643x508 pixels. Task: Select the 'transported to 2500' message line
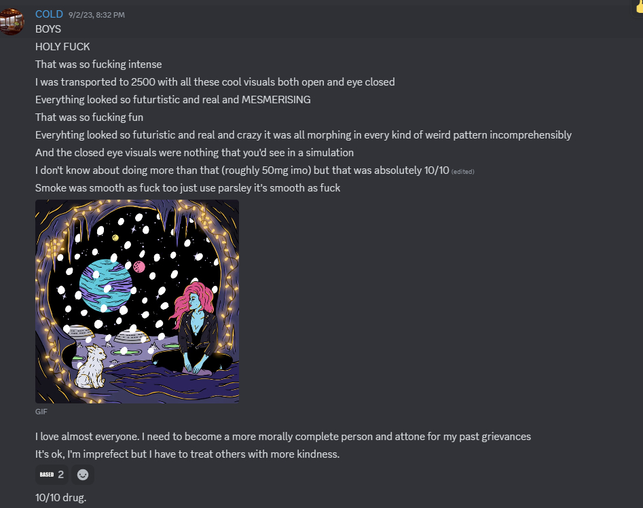point(215,82)
